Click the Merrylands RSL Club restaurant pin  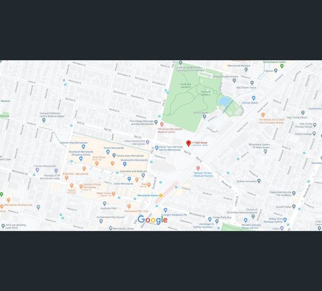pos(129,206)
